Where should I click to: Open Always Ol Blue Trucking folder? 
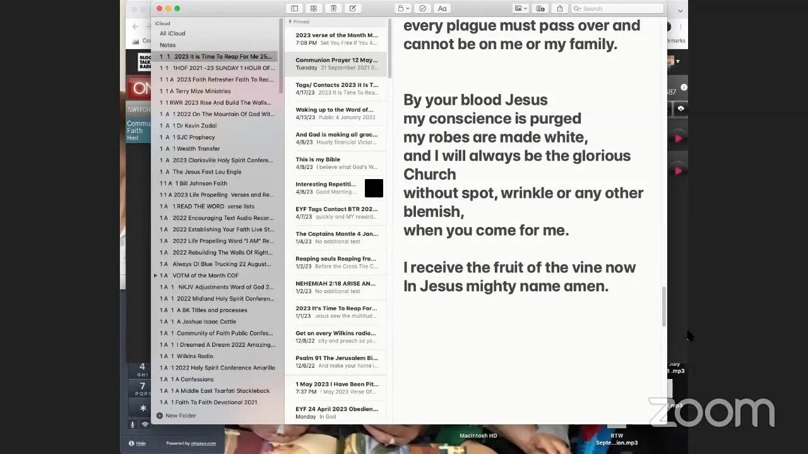[x=215, y=264]
